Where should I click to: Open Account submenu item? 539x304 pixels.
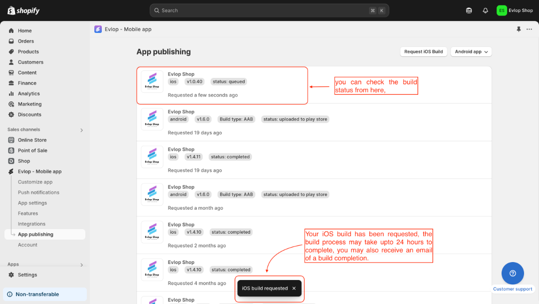27,245
